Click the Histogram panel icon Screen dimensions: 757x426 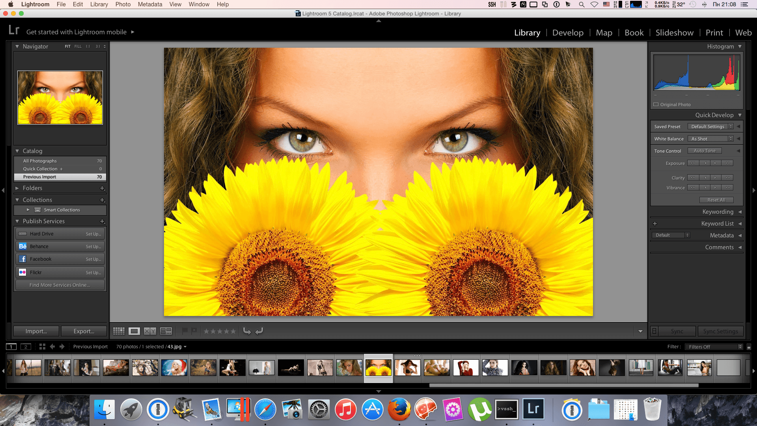(x=739, y=46)
